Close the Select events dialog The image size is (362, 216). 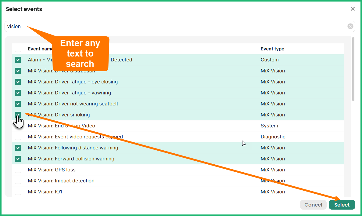pyautogui.click(x=353, y=9)
